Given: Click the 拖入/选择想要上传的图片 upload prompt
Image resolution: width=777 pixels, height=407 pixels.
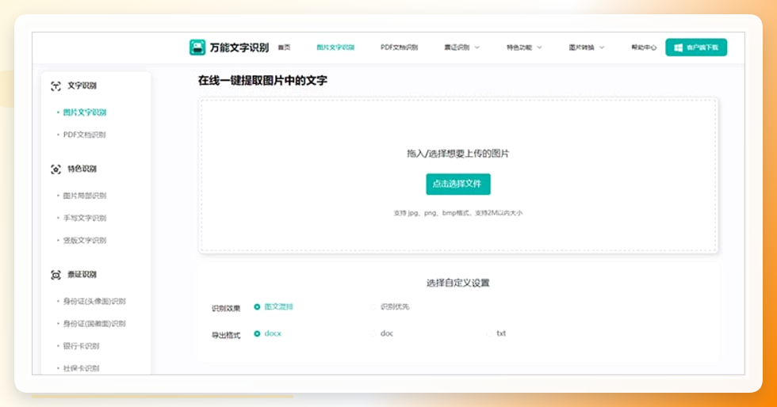Looking at the screenshot, I should click(x=458, y=154).
